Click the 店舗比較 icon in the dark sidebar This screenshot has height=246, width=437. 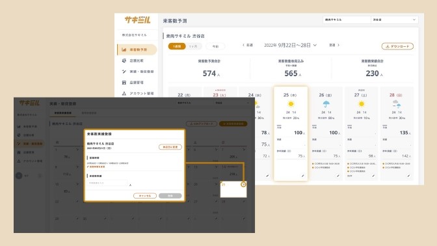tap(19, 135)
